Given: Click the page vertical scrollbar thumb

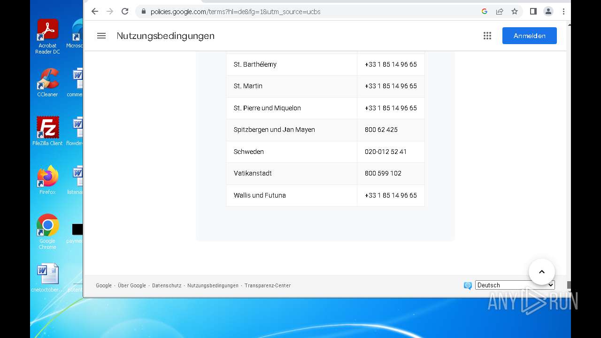Looking at the screenshot, I should coord(569,285).
